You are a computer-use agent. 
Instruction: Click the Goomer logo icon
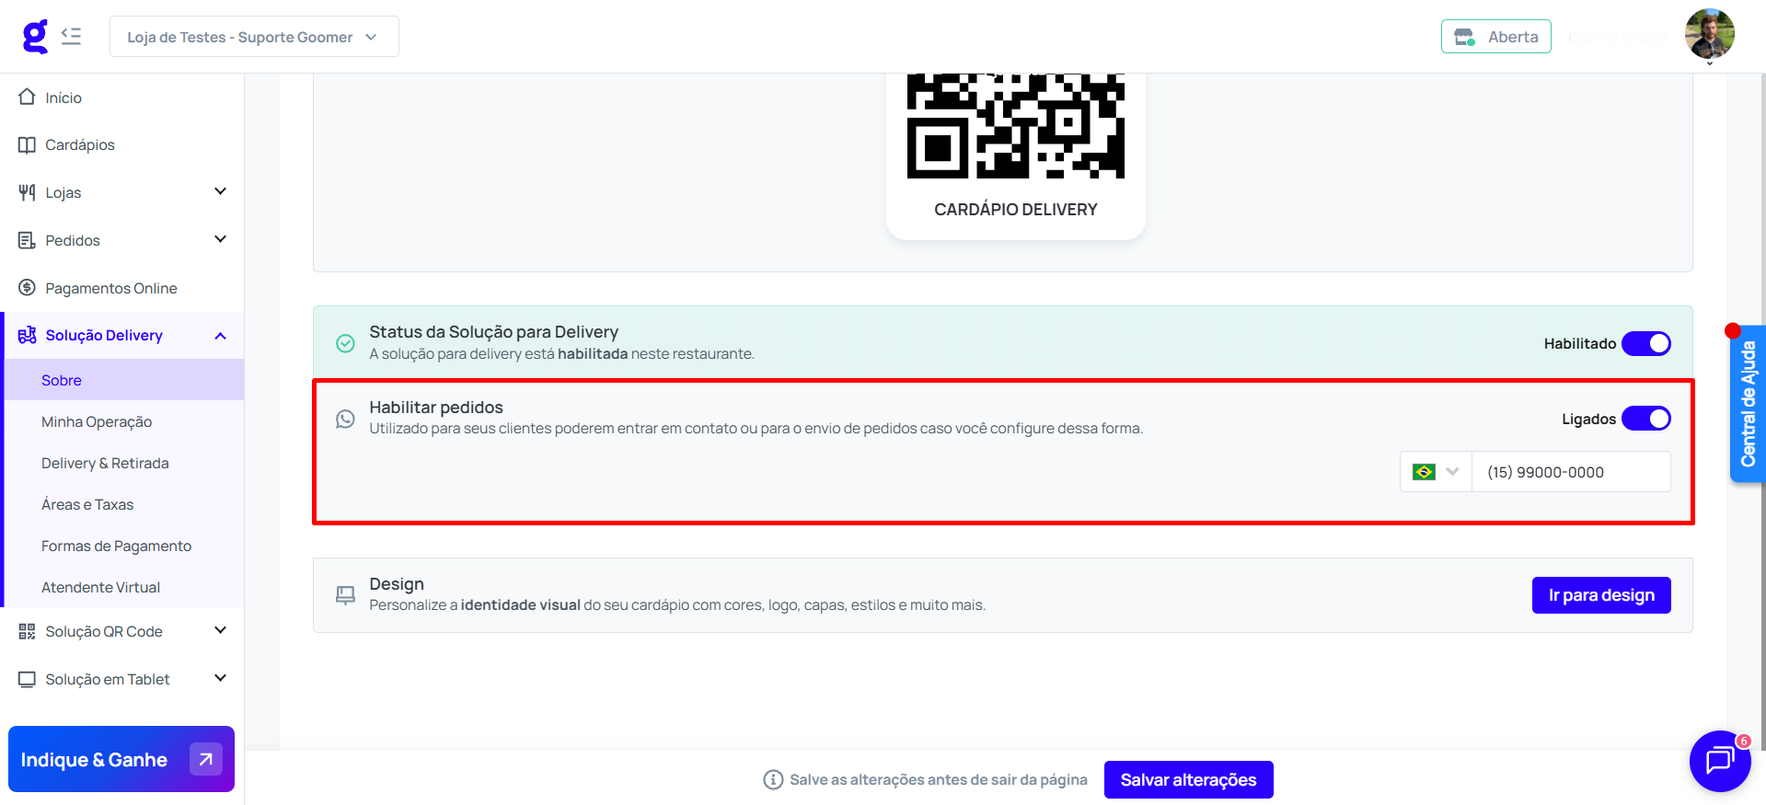[x=35, y=37]
